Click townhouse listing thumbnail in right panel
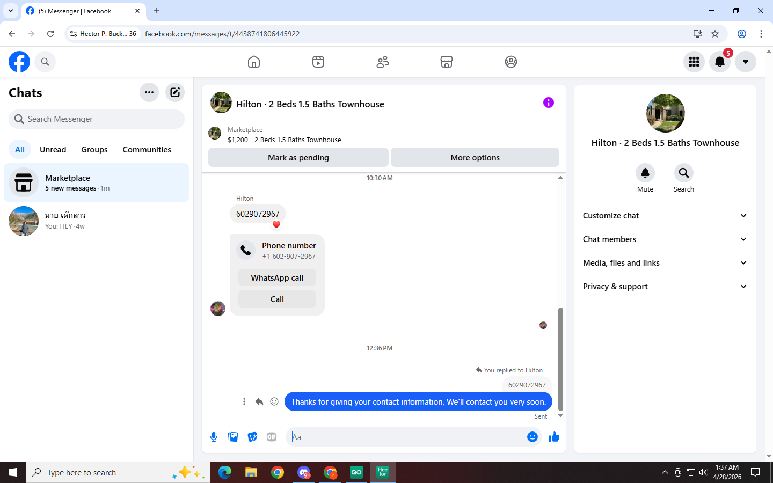 666,113
